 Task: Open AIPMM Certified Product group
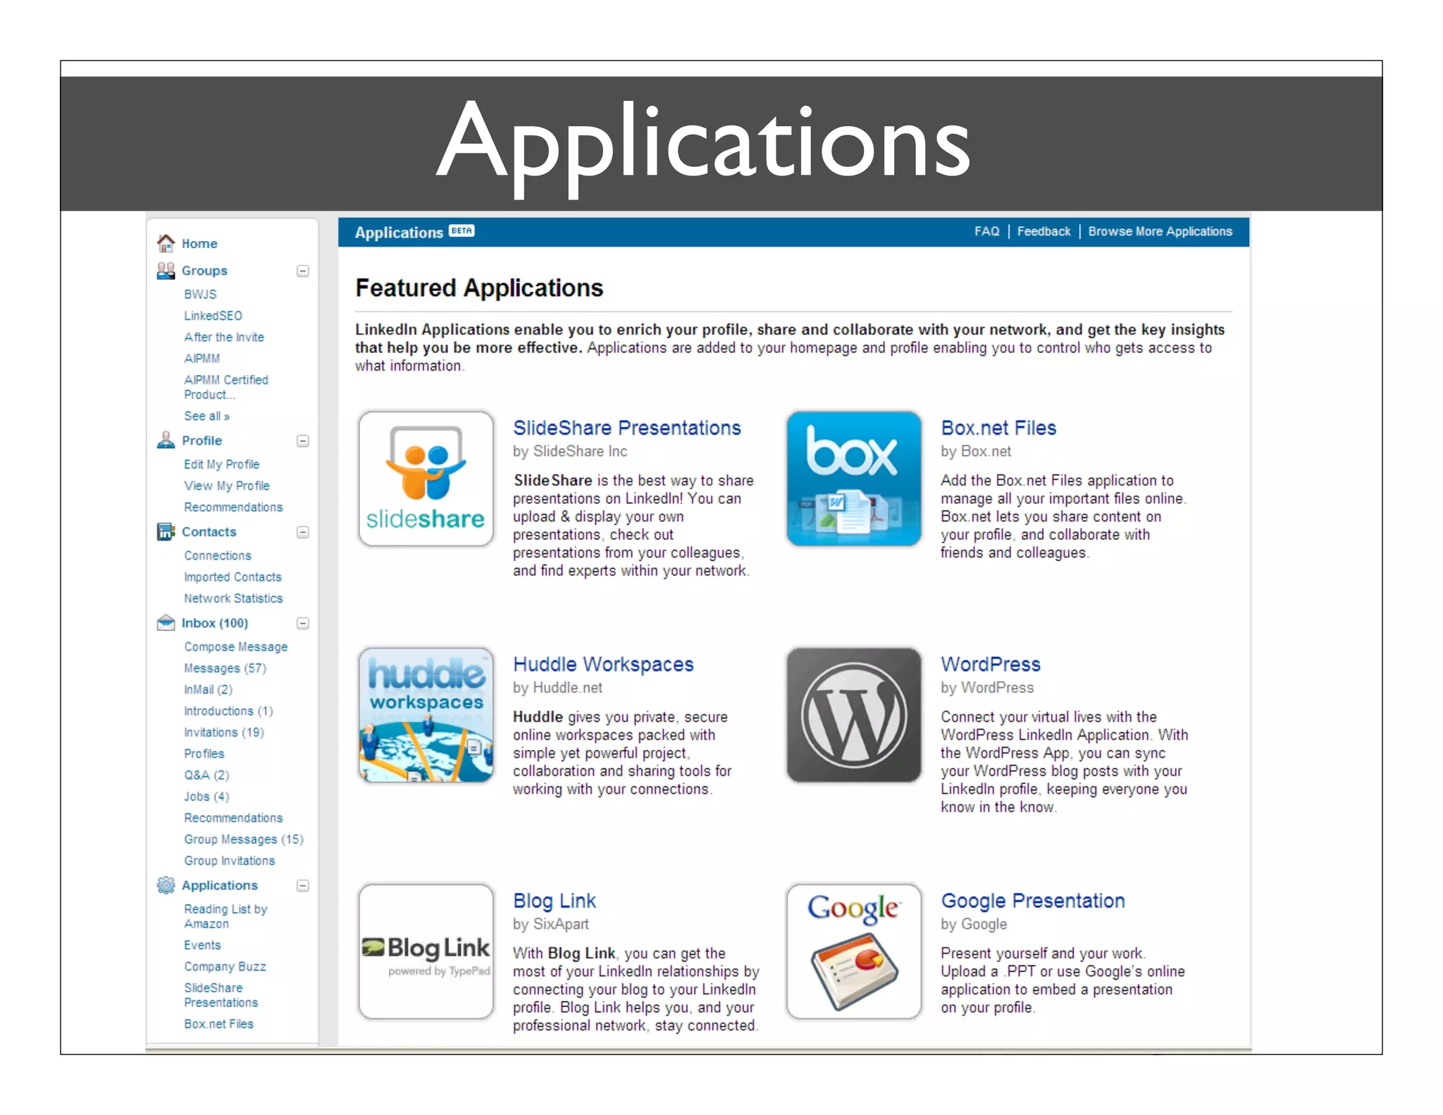(226, 387)
